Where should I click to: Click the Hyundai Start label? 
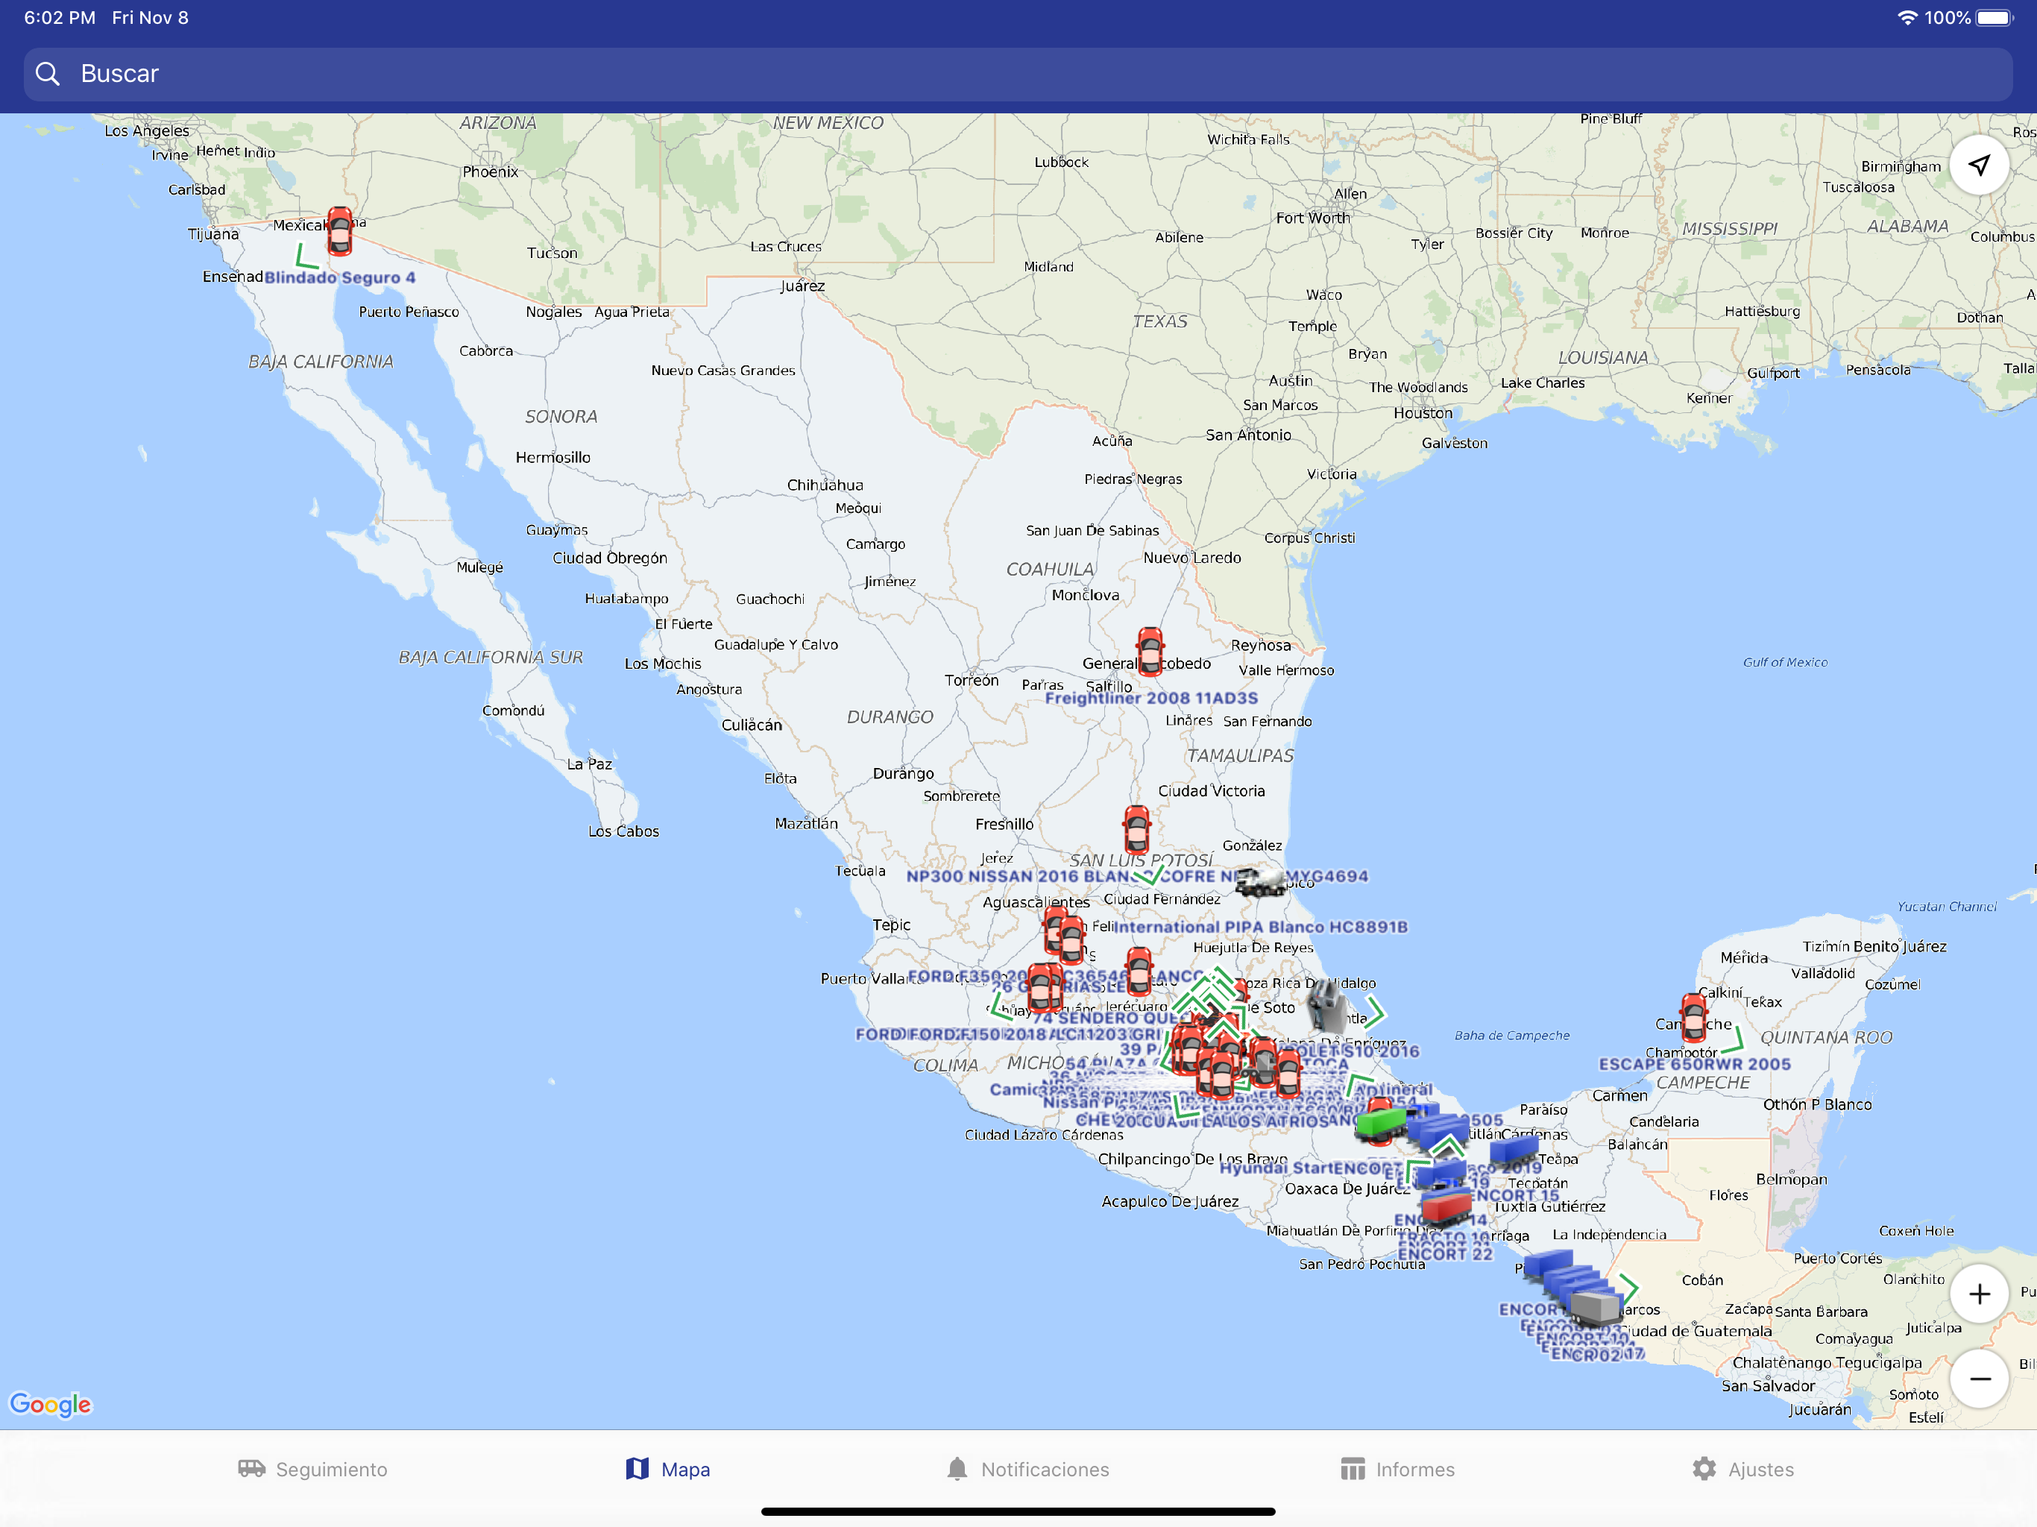(1276, 1168)
